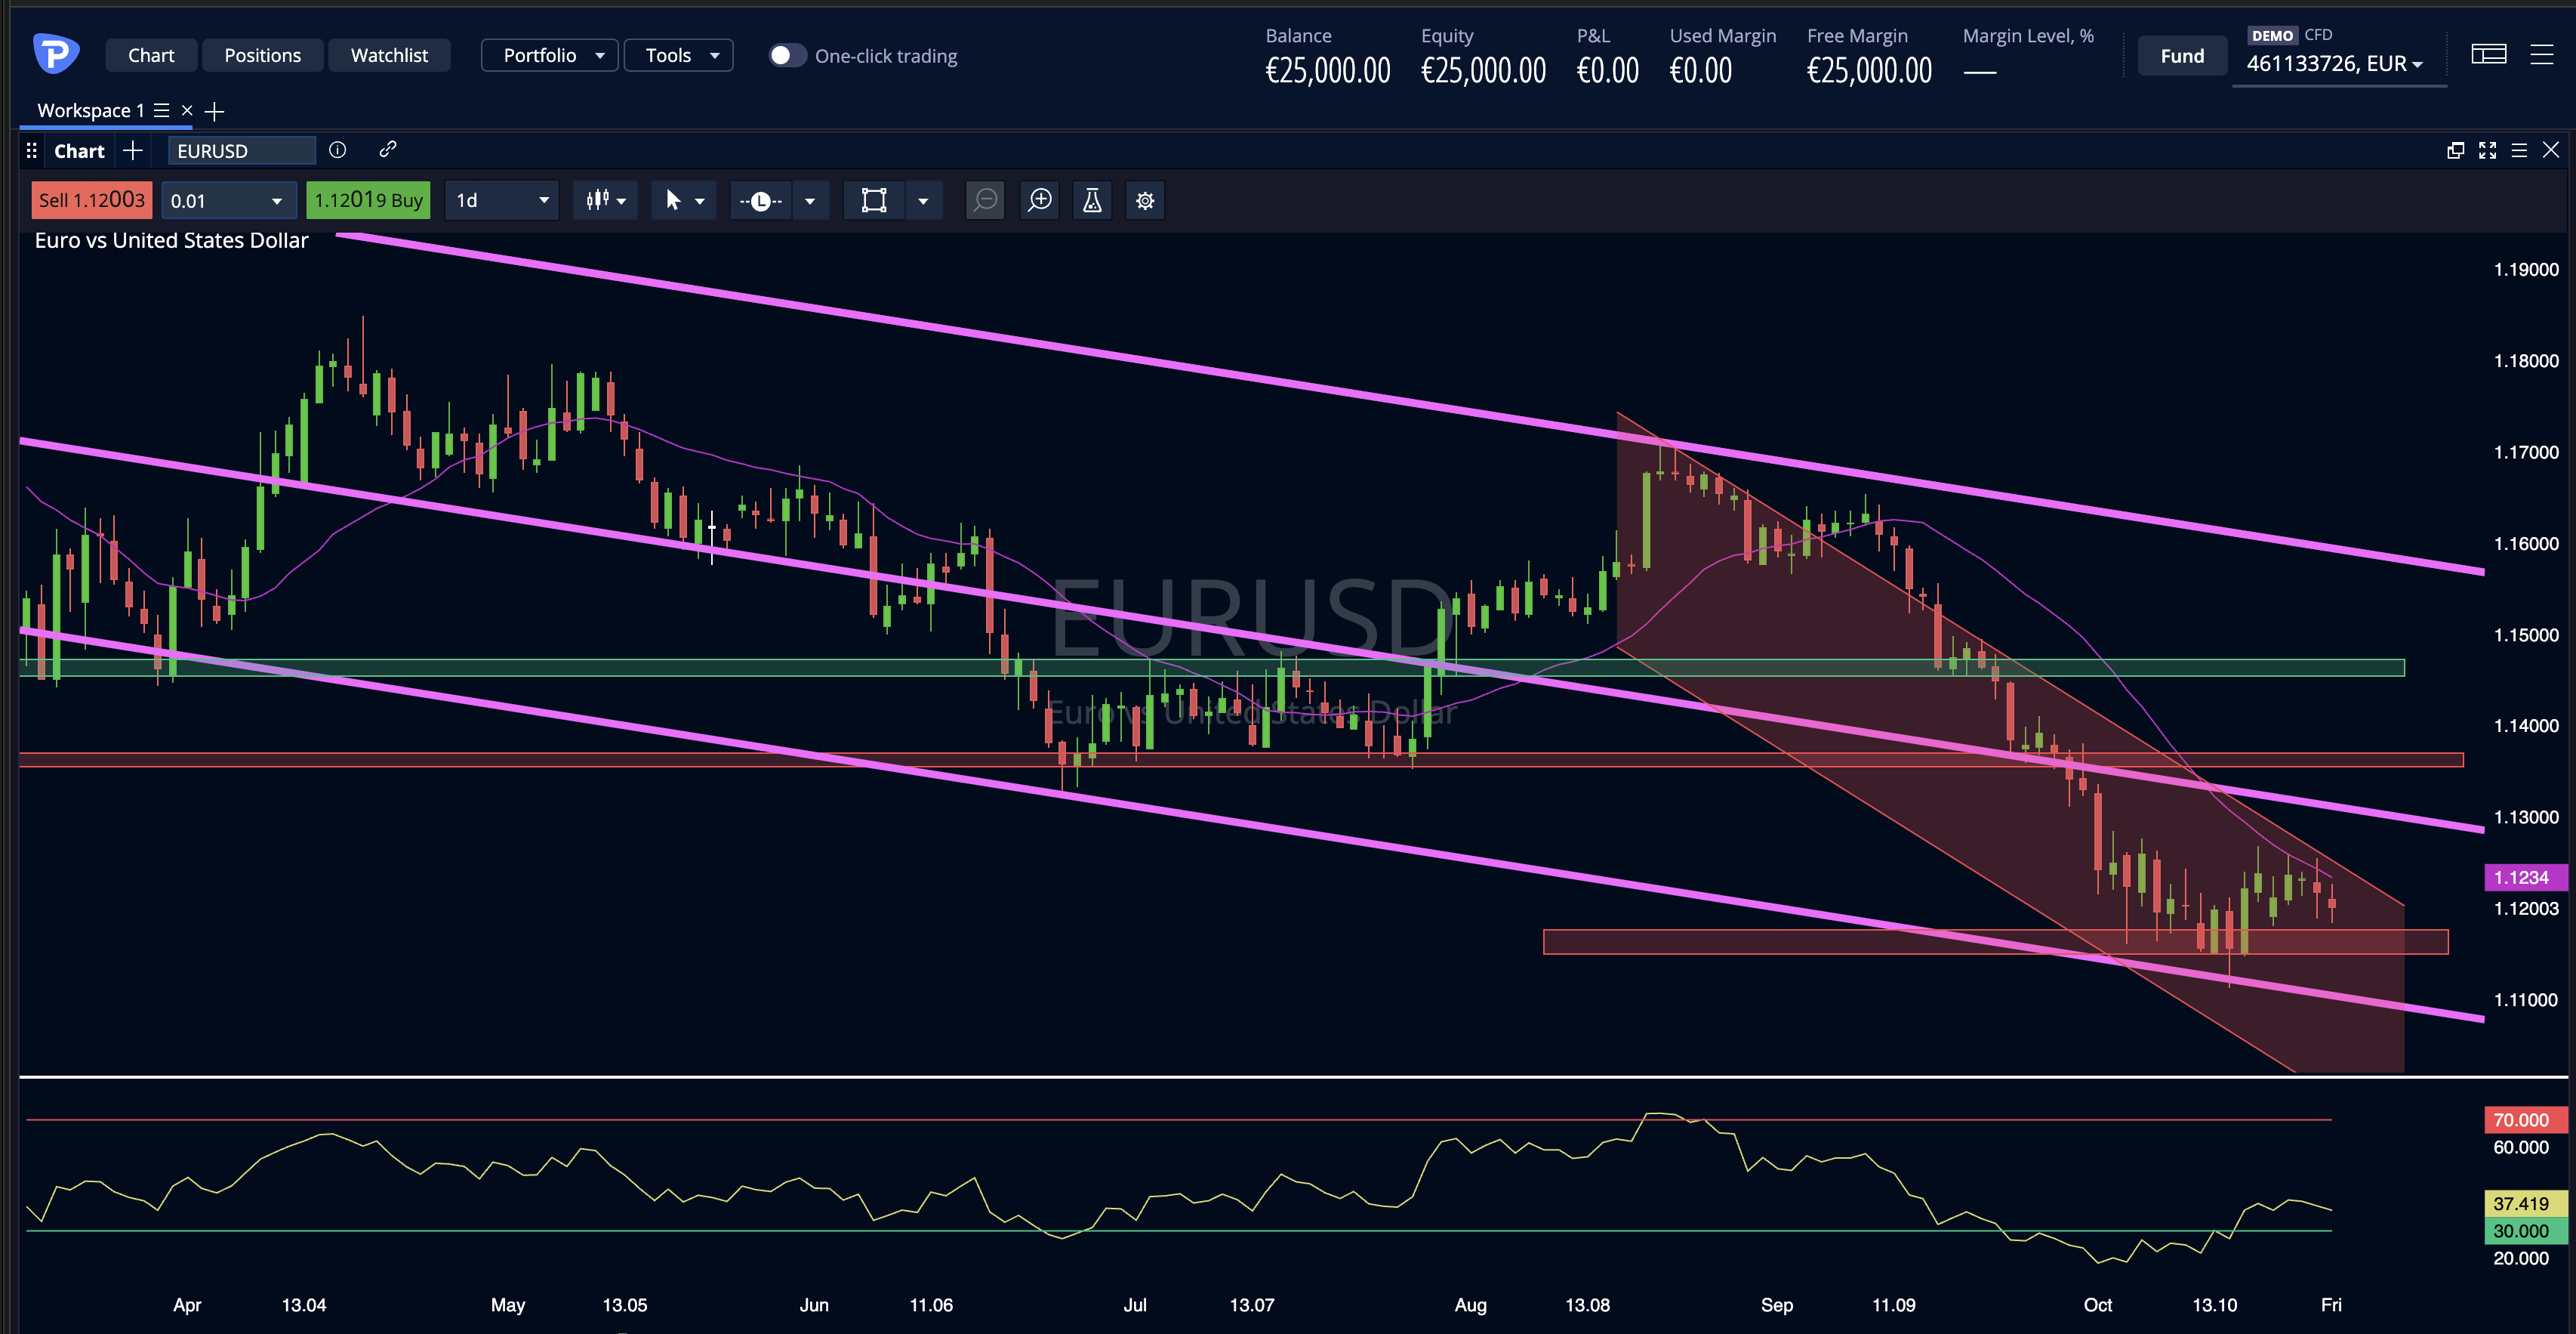Click the chart panel drag handle dots
Image resolution: width=2576 pixels, height=1334 pixels.
coord(32,151)
